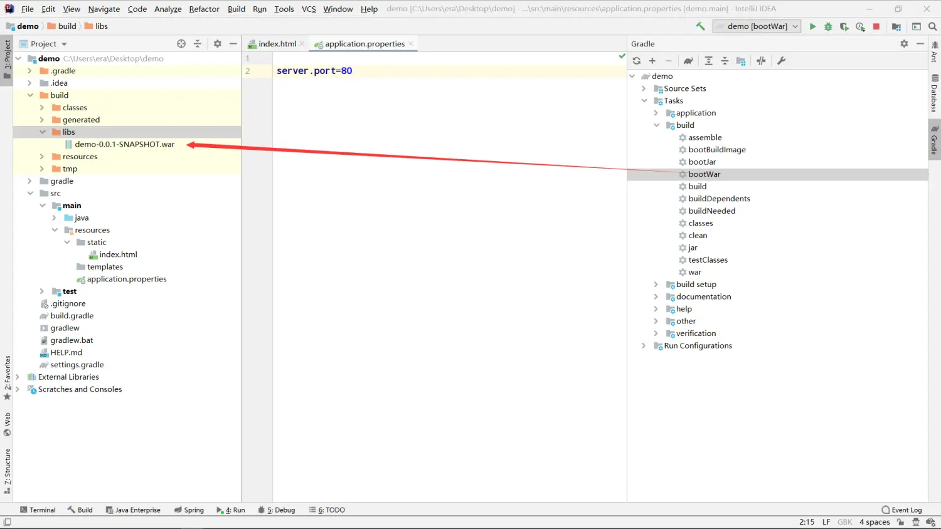This screenshot has width=941, height=529.
Task: Click the Execute Gradle Task elephant icon
Action: pyautogui.click(x=688, y=61)
